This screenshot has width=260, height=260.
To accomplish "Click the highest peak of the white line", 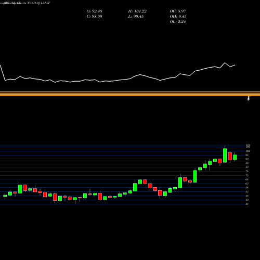I will 225,63.
